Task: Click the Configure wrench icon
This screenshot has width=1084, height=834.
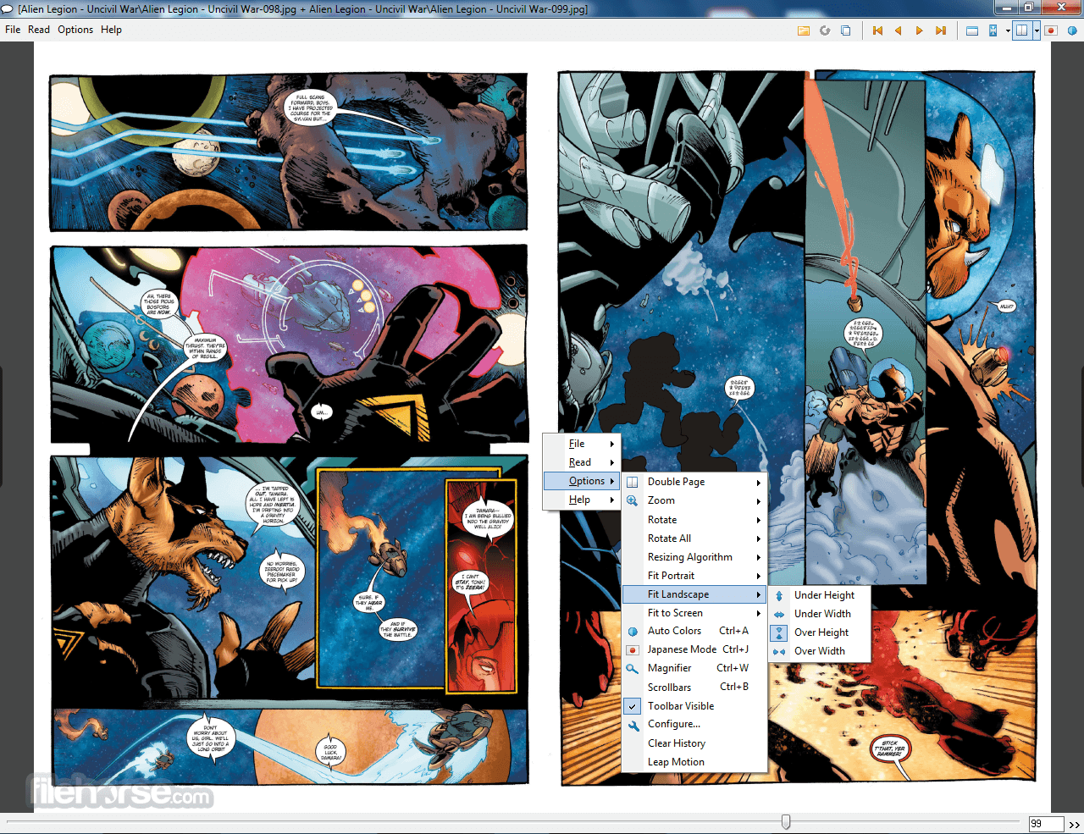Action: 633,726
